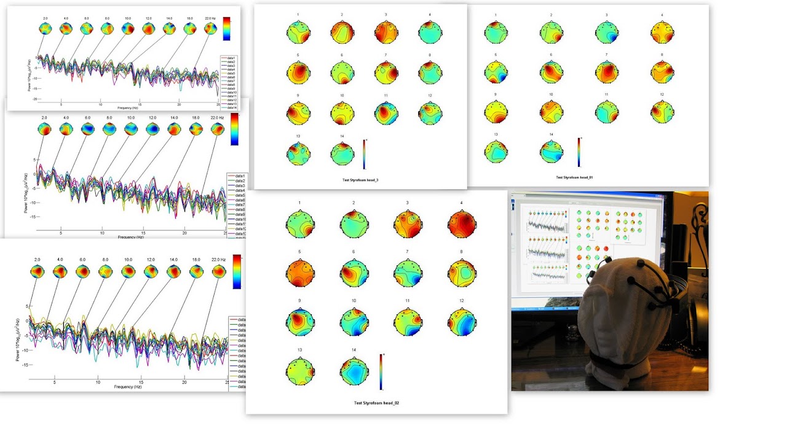Viewport: 787px width, 442px height.
Task: Click scalp map 9 in Test Styrofoam head_02
Action: tap(301, 322)
